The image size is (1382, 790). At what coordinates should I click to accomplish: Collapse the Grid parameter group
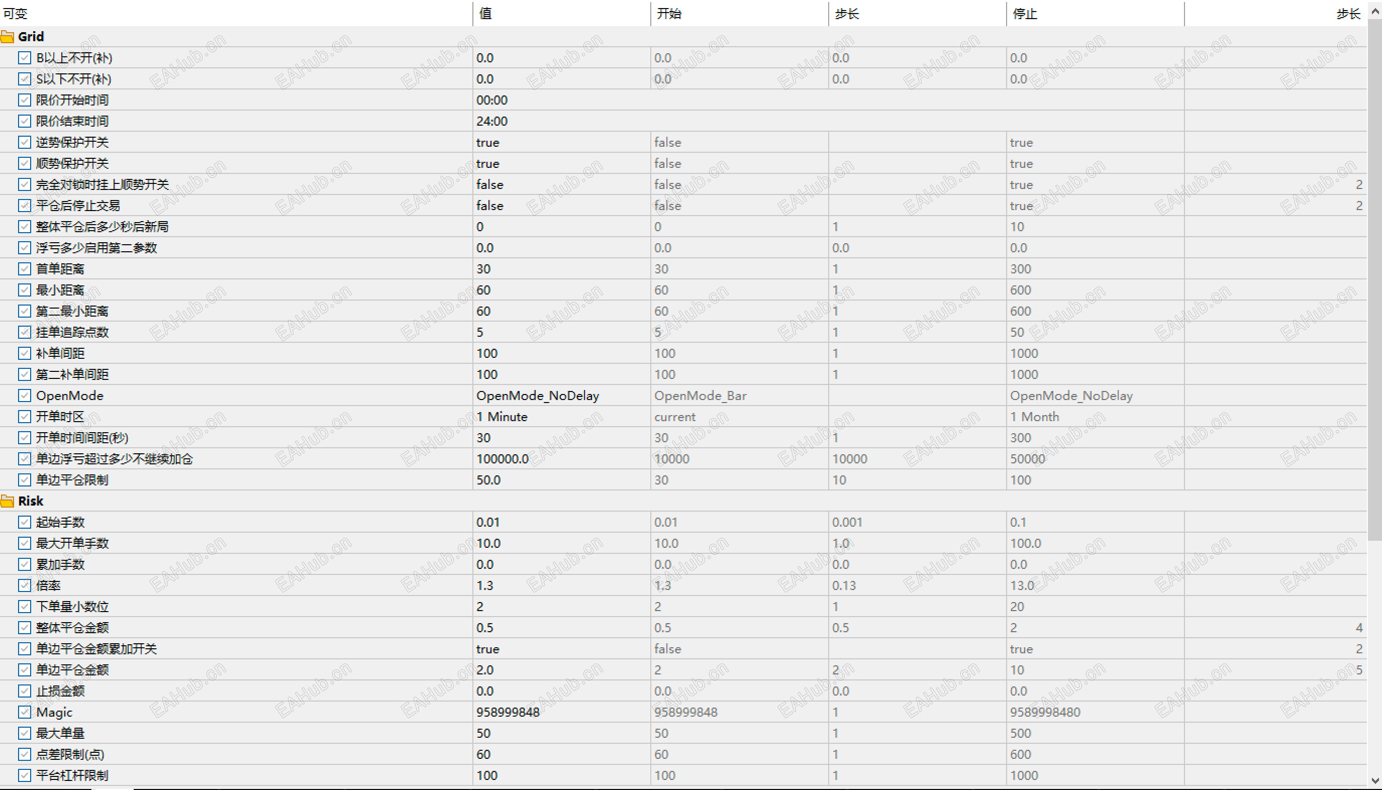coord(30,37)
